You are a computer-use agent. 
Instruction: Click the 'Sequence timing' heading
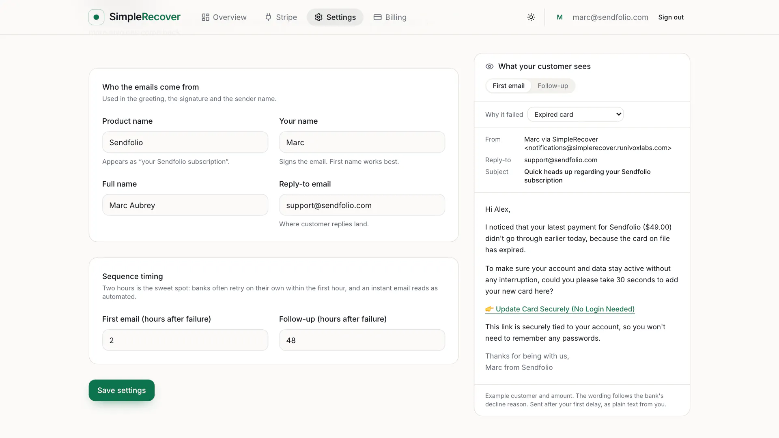(133, 276)
